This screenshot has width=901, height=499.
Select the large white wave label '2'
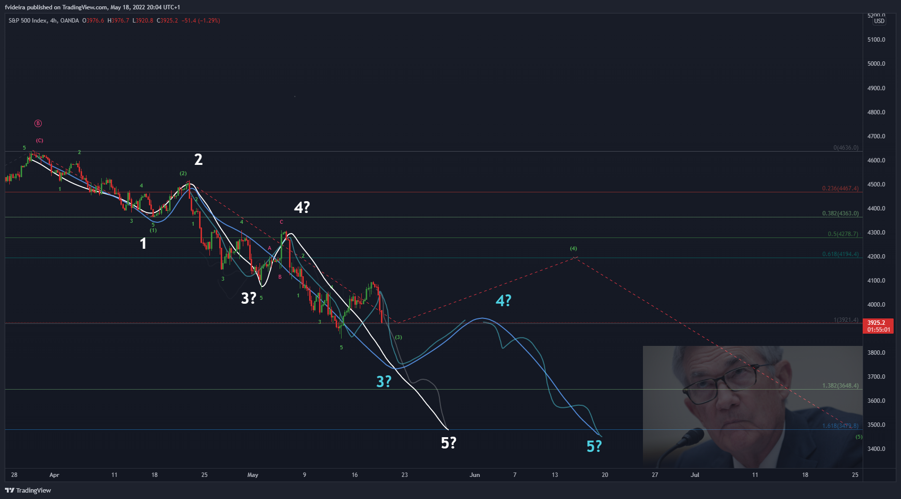(198, 159)
